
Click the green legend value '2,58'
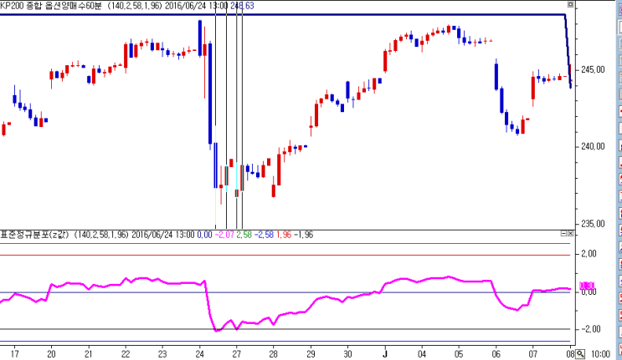[x=244, y=235]
